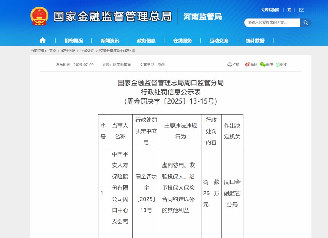Click the magnifier icon to search

coord(305,22)
